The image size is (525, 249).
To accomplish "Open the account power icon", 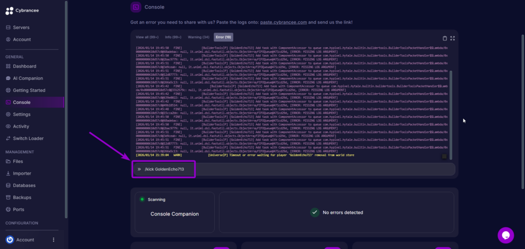I will tap(10, 239).
